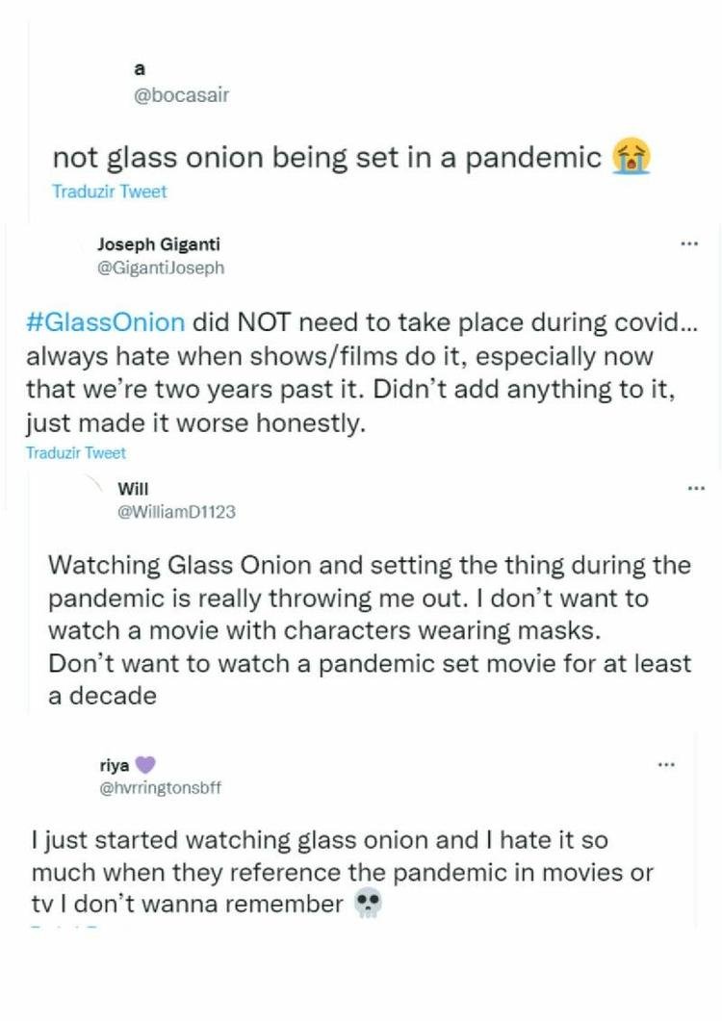Image resolution: width=722 pixels, height=1021 pixels.
Task: Go to the @WilliamD1123 handle
Action: point(175,512)
